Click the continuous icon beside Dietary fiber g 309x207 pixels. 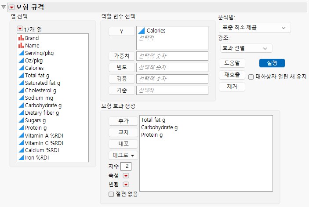coord(21,113)
